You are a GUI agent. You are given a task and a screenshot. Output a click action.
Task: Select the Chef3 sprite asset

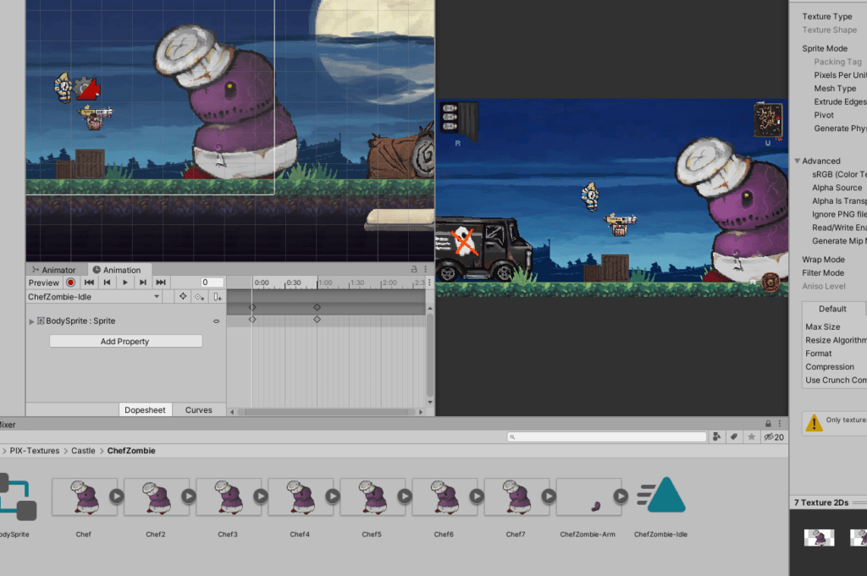point(228,497)
